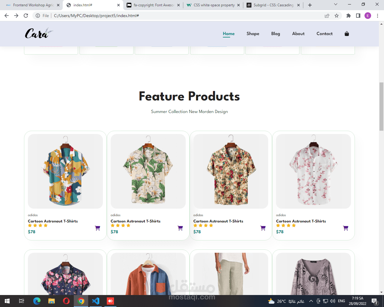Click the ENG language indicator in taskbar
This screenshot has height=307, width=384.
click(x=341, y=301)
